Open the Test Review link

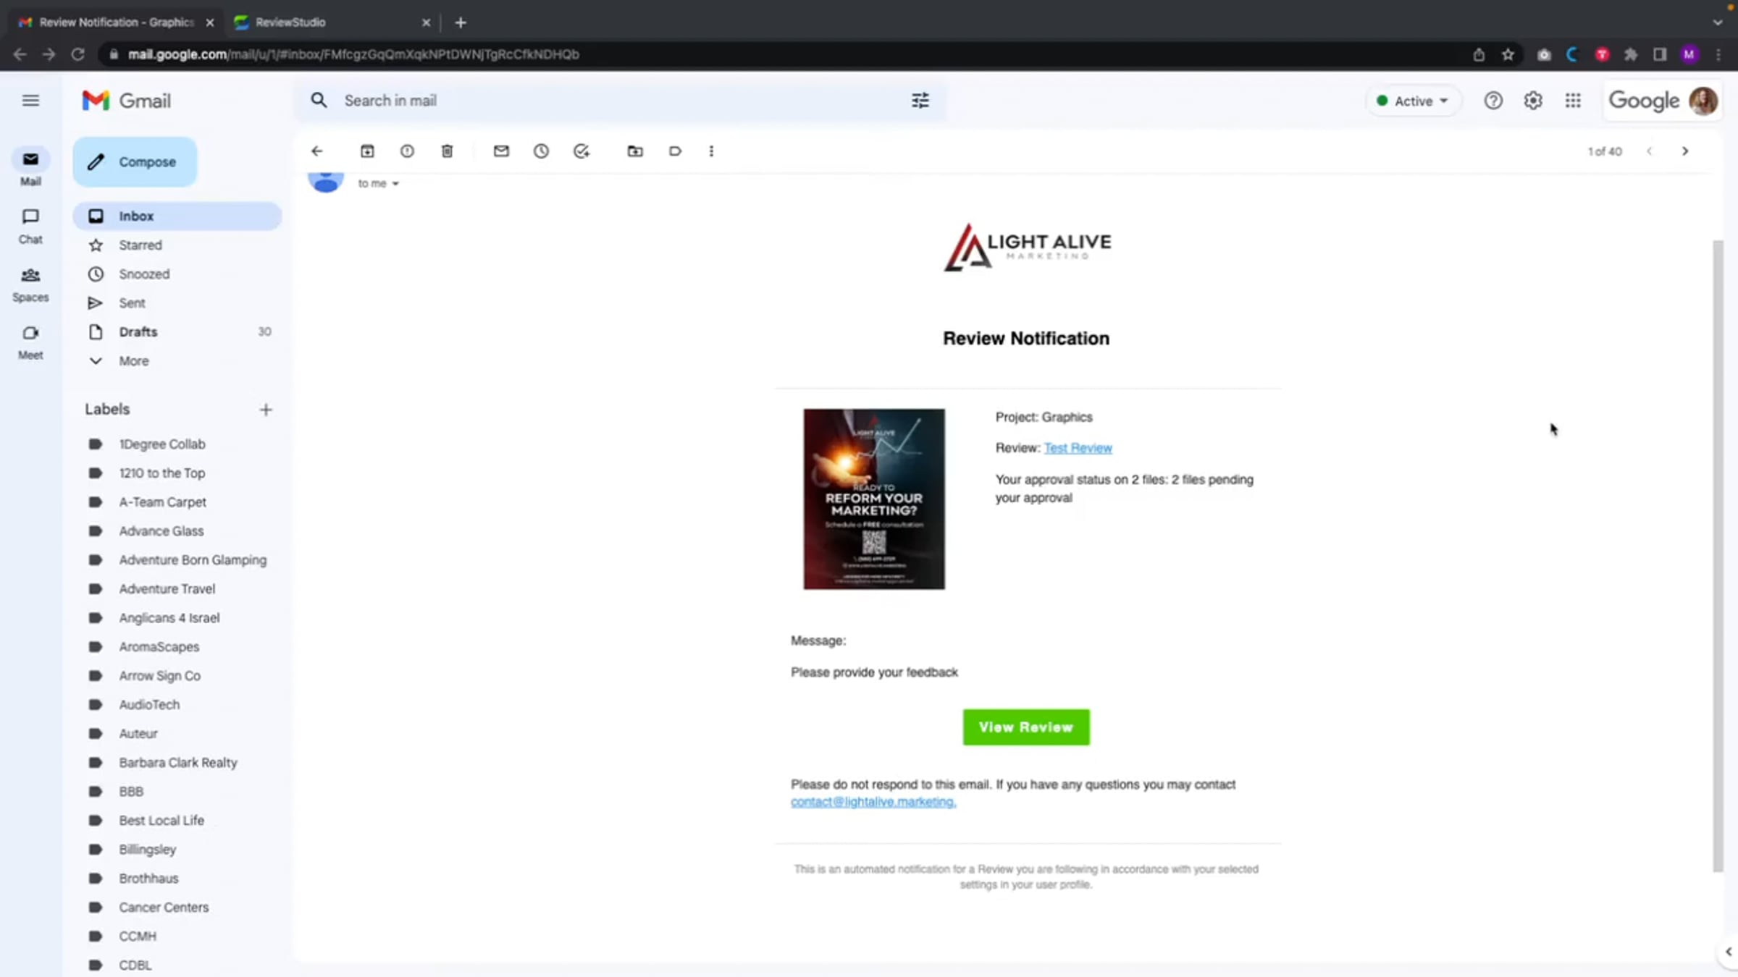[x=1078, y=448]
